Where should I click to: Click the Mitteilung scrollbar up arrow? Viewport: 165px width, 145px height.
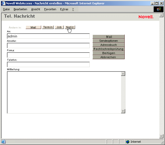point(123,74)
